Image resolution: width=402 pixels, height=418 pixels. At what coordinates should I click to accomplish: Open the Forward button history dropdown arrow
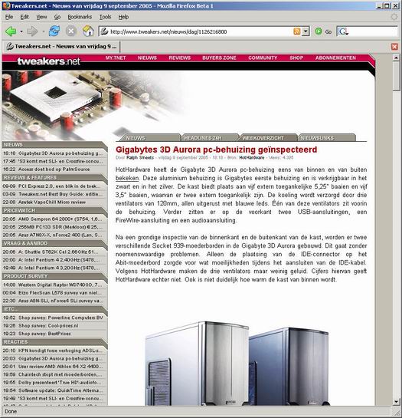[x=43, y=31]
